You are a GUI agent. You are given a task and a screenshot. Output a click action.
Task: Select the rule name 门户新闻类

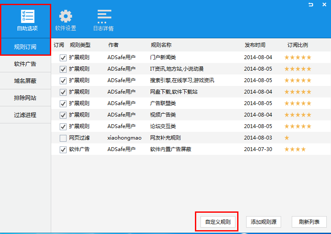[x=163, y=57]
